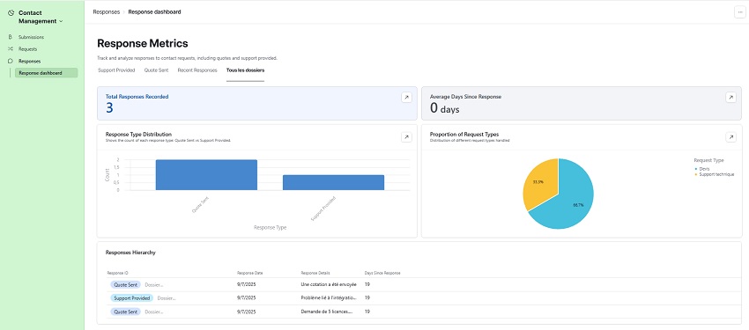The height and width of the screenshot is (330, 749).
Task: Switch to the Quote Sent tab
Action: [156, 70]
